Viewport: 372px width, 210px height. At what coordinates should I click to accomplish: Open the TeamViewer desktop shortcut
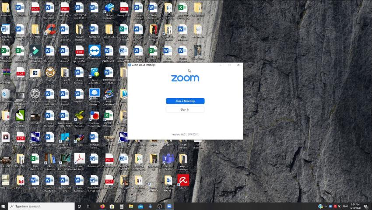pyautogui.click(x=95, y=53)
